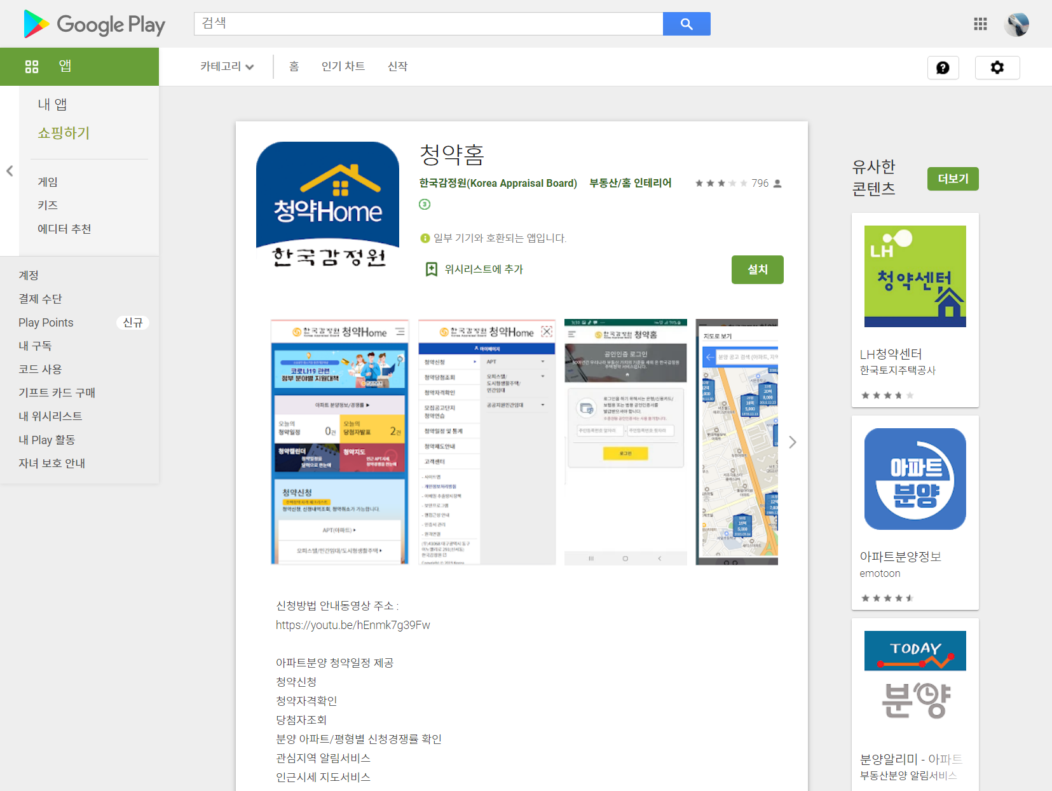This screenshot has height=791, width=1052.
Task: Open the account profile avatar
Action: click(1016, 24)
